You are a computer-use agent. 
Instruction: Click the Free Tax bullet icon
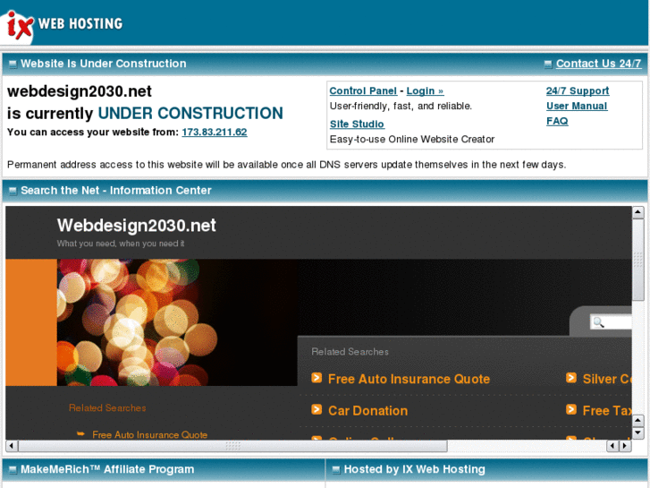point(571,409)
